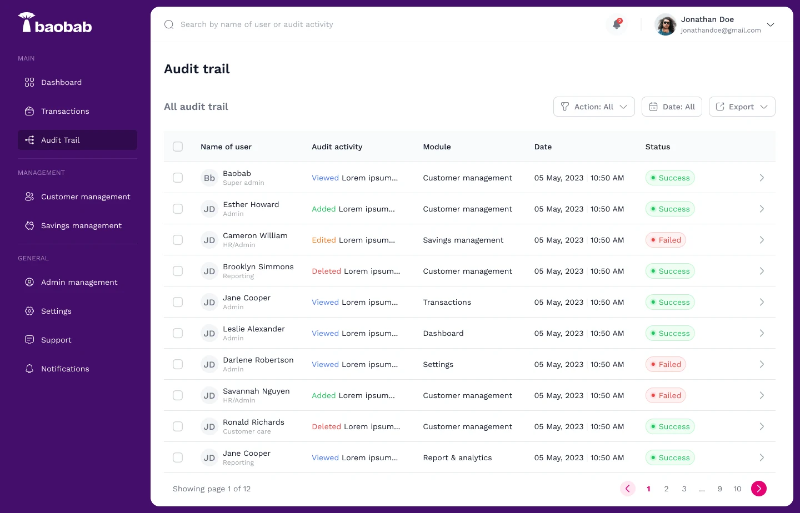Tick the checkbox for Brooklyn Simmons
This screenshot has height=513, width=800.
point(178,271)
